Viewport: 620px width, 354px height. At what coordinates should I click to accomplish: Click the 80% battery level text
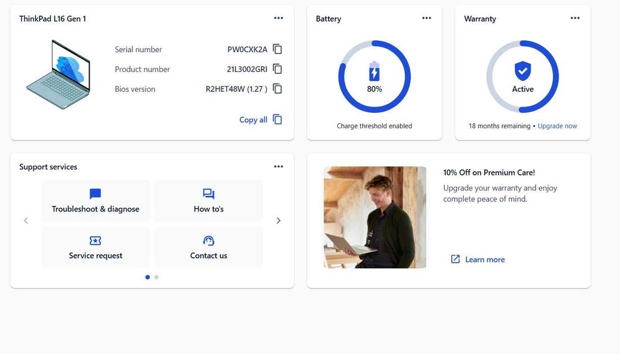(374, 89)
